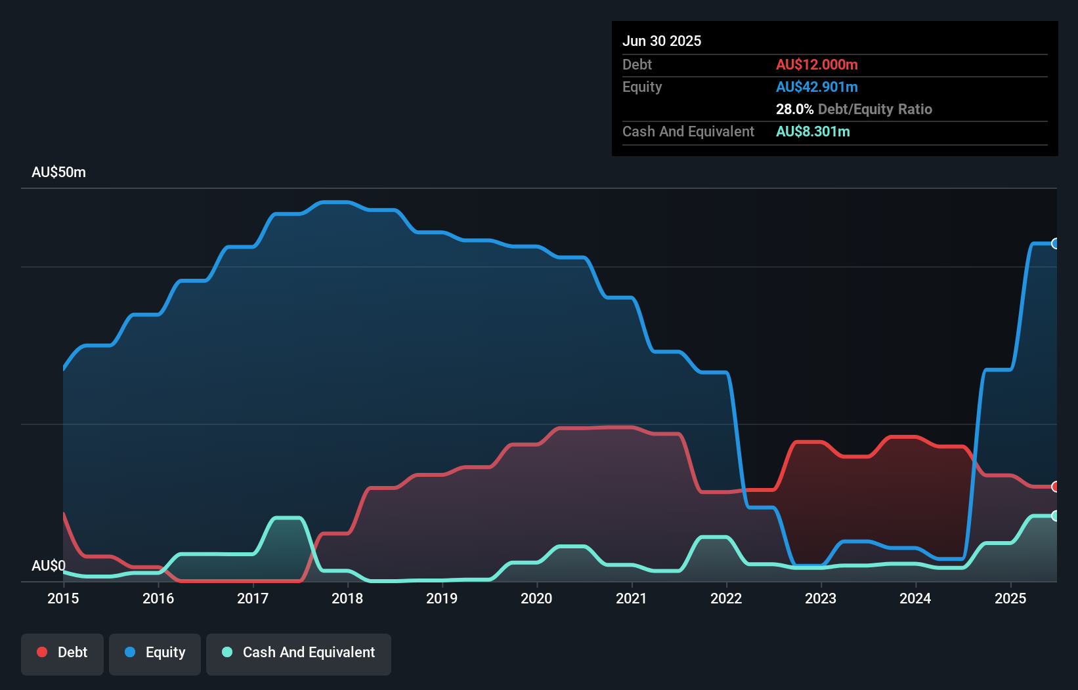Click the red Debt endpoint marker
The image size is (1078, 690).
(x=1055, y=487)
